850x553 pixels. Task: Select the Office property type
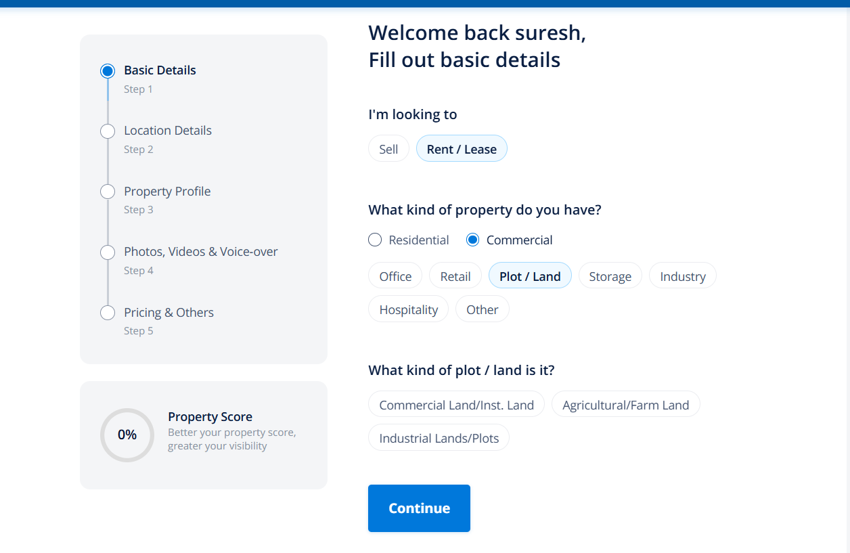[x=395, y=276]
